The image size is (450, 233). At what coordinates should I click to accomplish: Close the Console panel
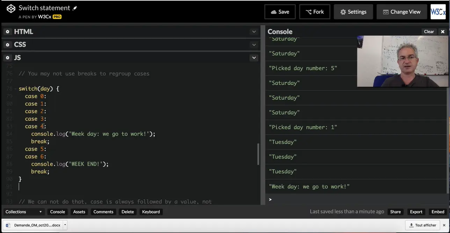coord(443,32)
